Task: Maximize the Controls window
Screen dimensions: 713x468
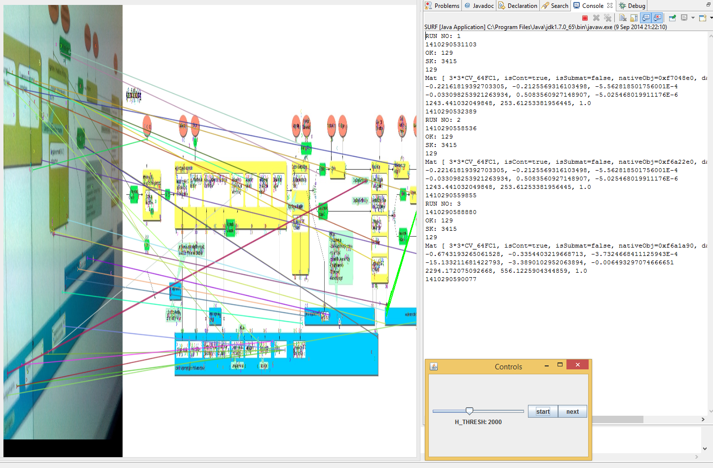Action: (x=560, y=365)
